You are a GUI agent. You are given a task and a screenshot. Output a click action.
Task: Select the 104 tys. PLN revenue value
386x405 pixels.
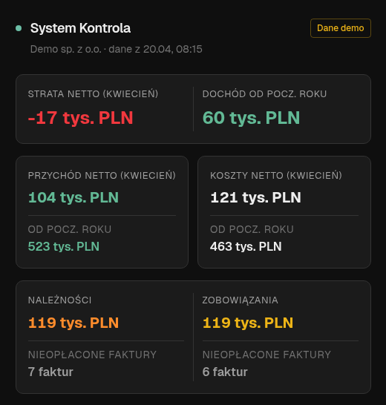(x=73, y=197)
